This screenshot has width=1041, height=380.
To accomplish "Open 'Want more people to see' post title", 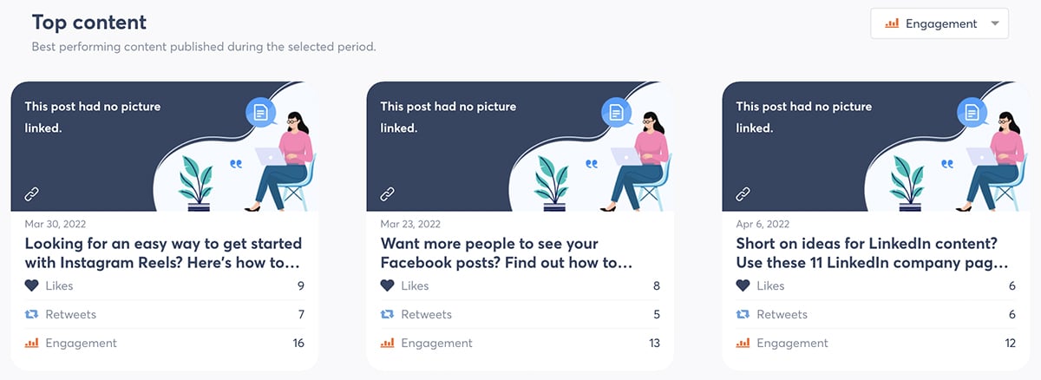I will click(506, 252).
